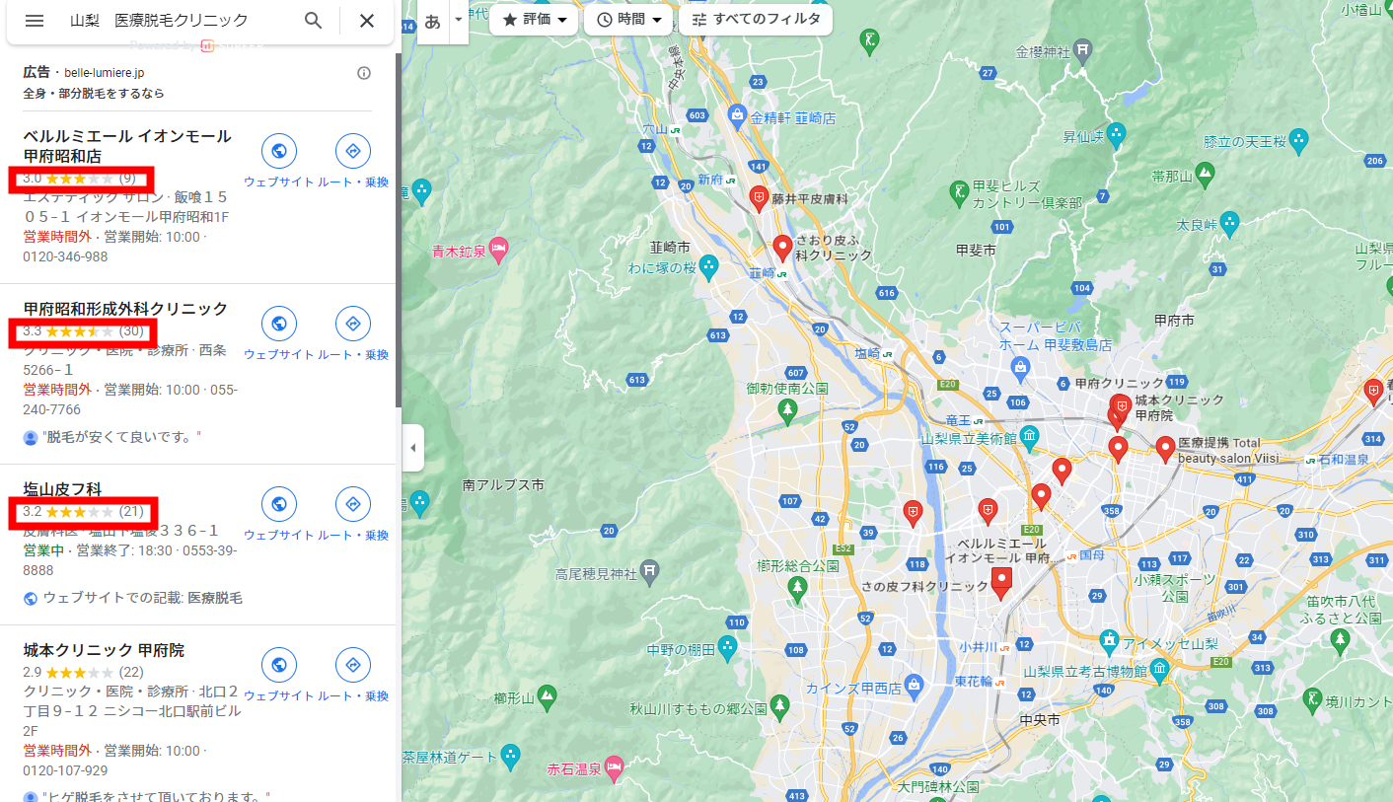Click the 櫛形総合公園 park marker

(797, 589)
